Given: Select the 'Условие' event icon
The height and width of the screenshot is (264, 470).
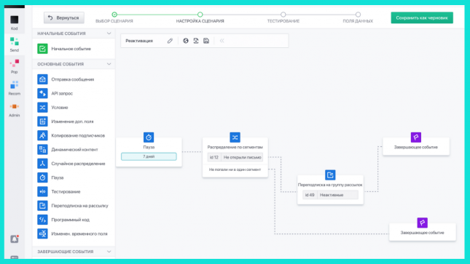Looking at the screenshot, I should [42, 108].
